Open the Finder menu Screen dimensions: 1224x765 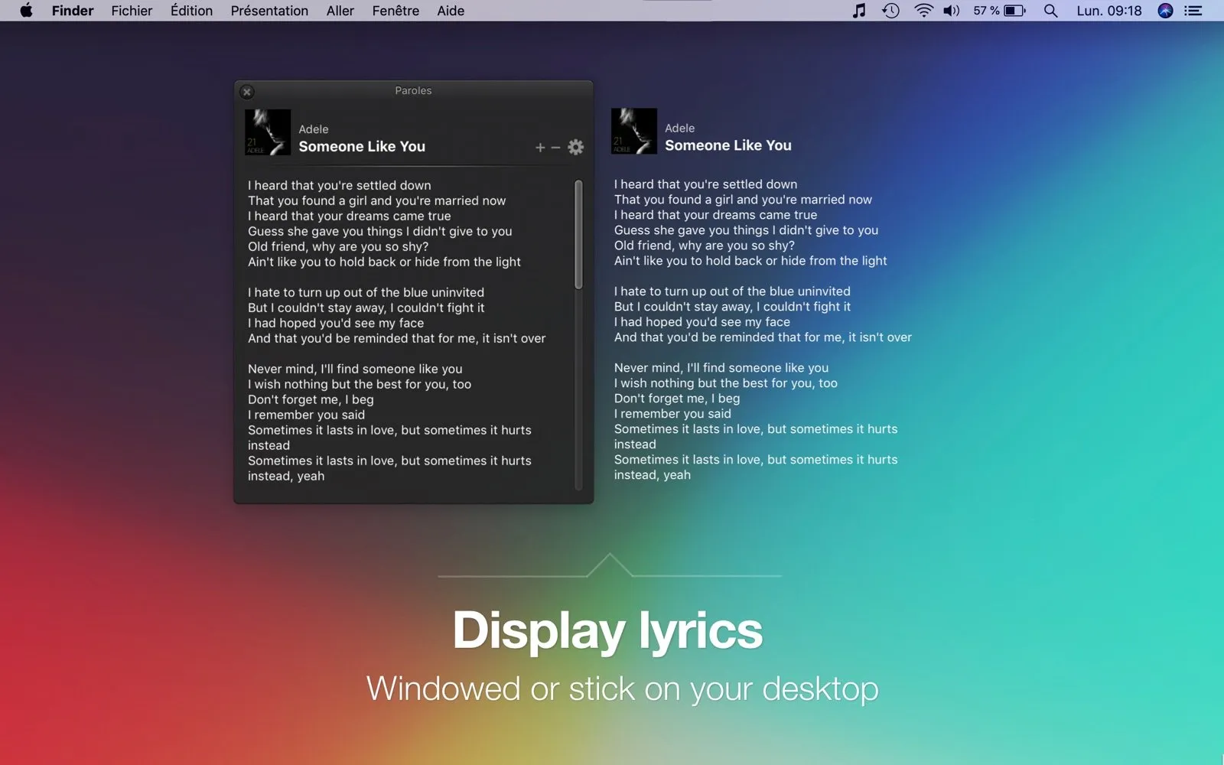(x=73, y=11)
